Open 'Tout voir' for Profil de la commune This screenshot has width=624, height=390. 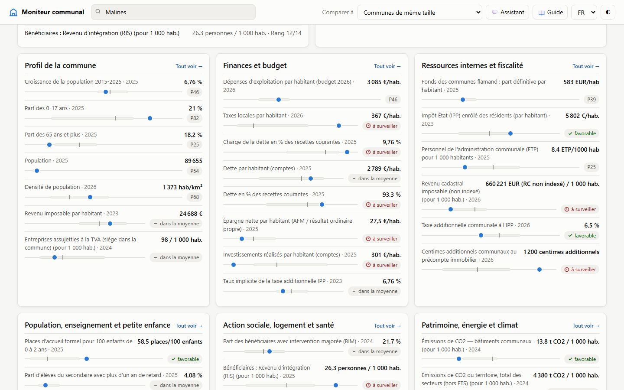pyautogui.click(x=189, y=66)
